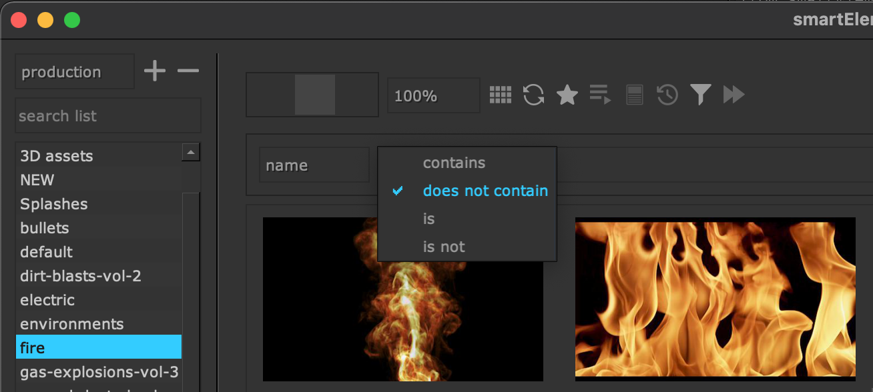Open the 100% zoom dropdown
This screenshot has width=873, height=392.
tap(433, 96)
